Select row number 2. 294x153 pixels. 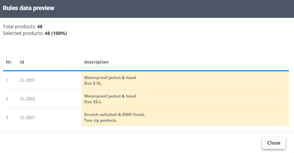(x=7, y=99)
